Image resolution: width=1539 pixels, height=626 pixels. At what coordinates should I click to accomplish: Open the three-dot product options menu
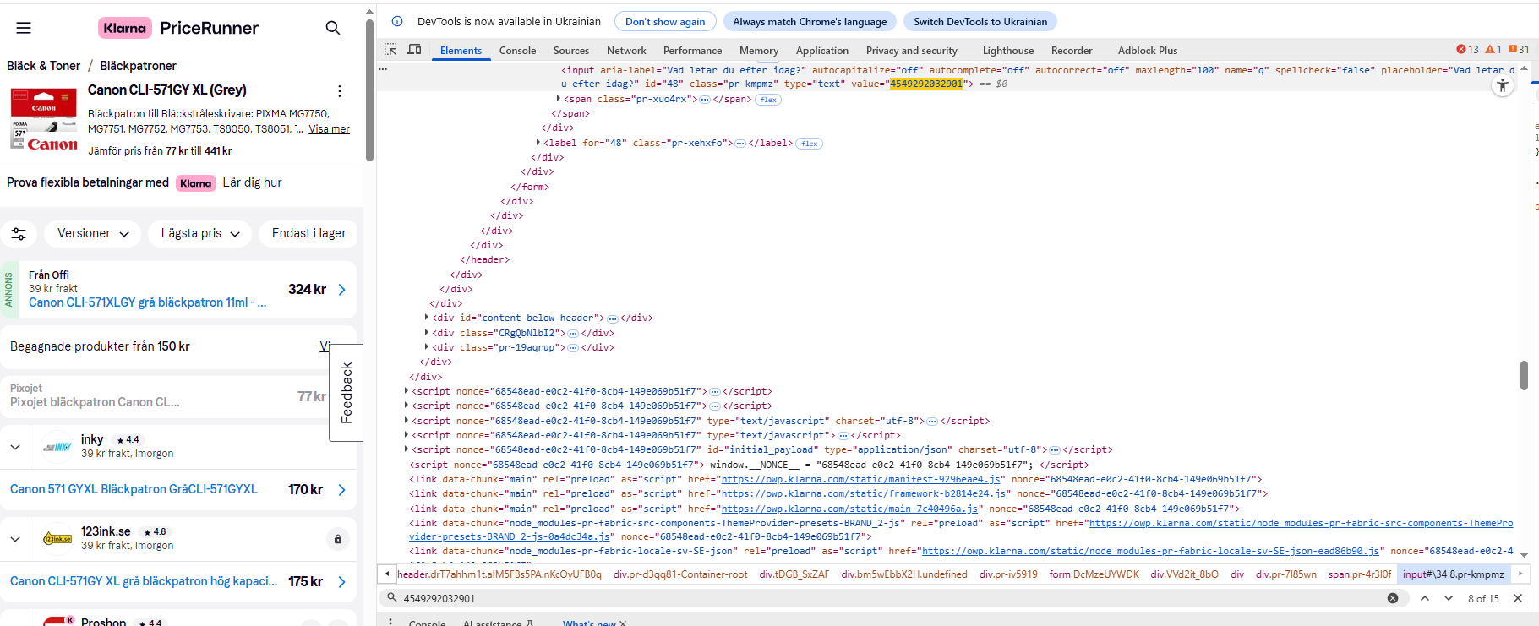click(x=340, y=90)
